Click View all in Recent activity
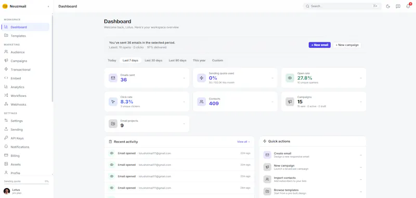 243,142
